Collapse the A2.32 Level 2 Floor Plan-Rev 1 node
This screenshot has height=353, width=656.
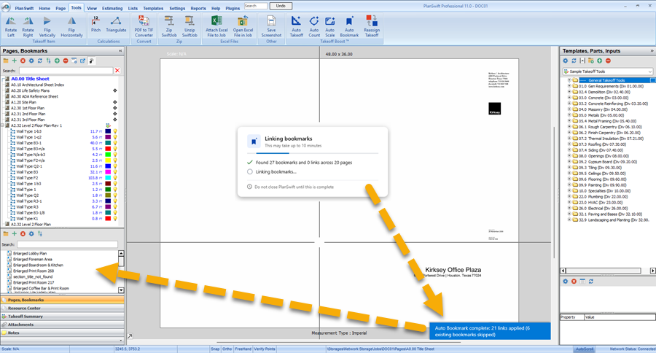coord(3,125)
